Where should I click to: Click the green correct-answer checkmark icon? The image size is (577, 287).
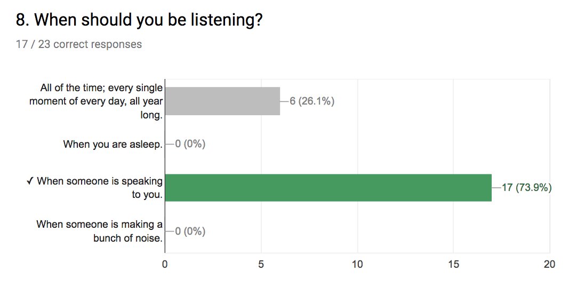click(30, 181)
